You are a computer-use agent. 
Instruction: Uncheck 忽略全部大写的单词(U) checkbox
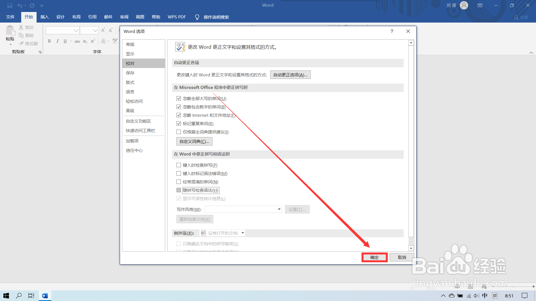(179, 98)
